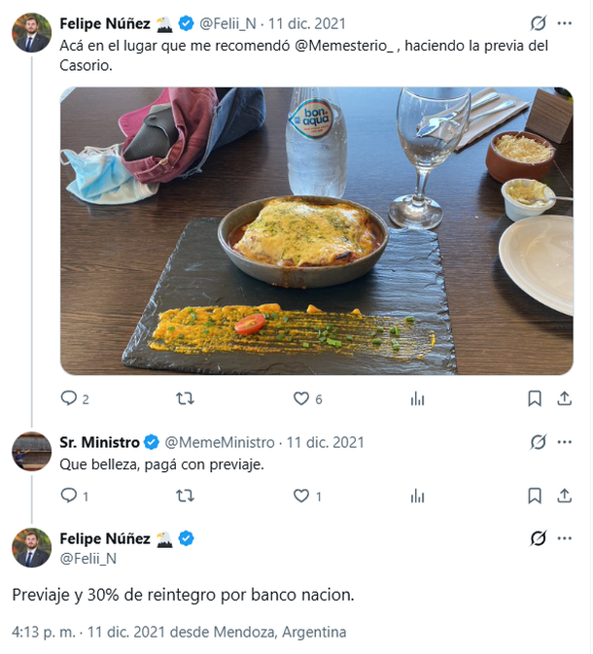Like the tweet with 6 likes
Viewport: 593px width, 654px height.
click(301, 398)
